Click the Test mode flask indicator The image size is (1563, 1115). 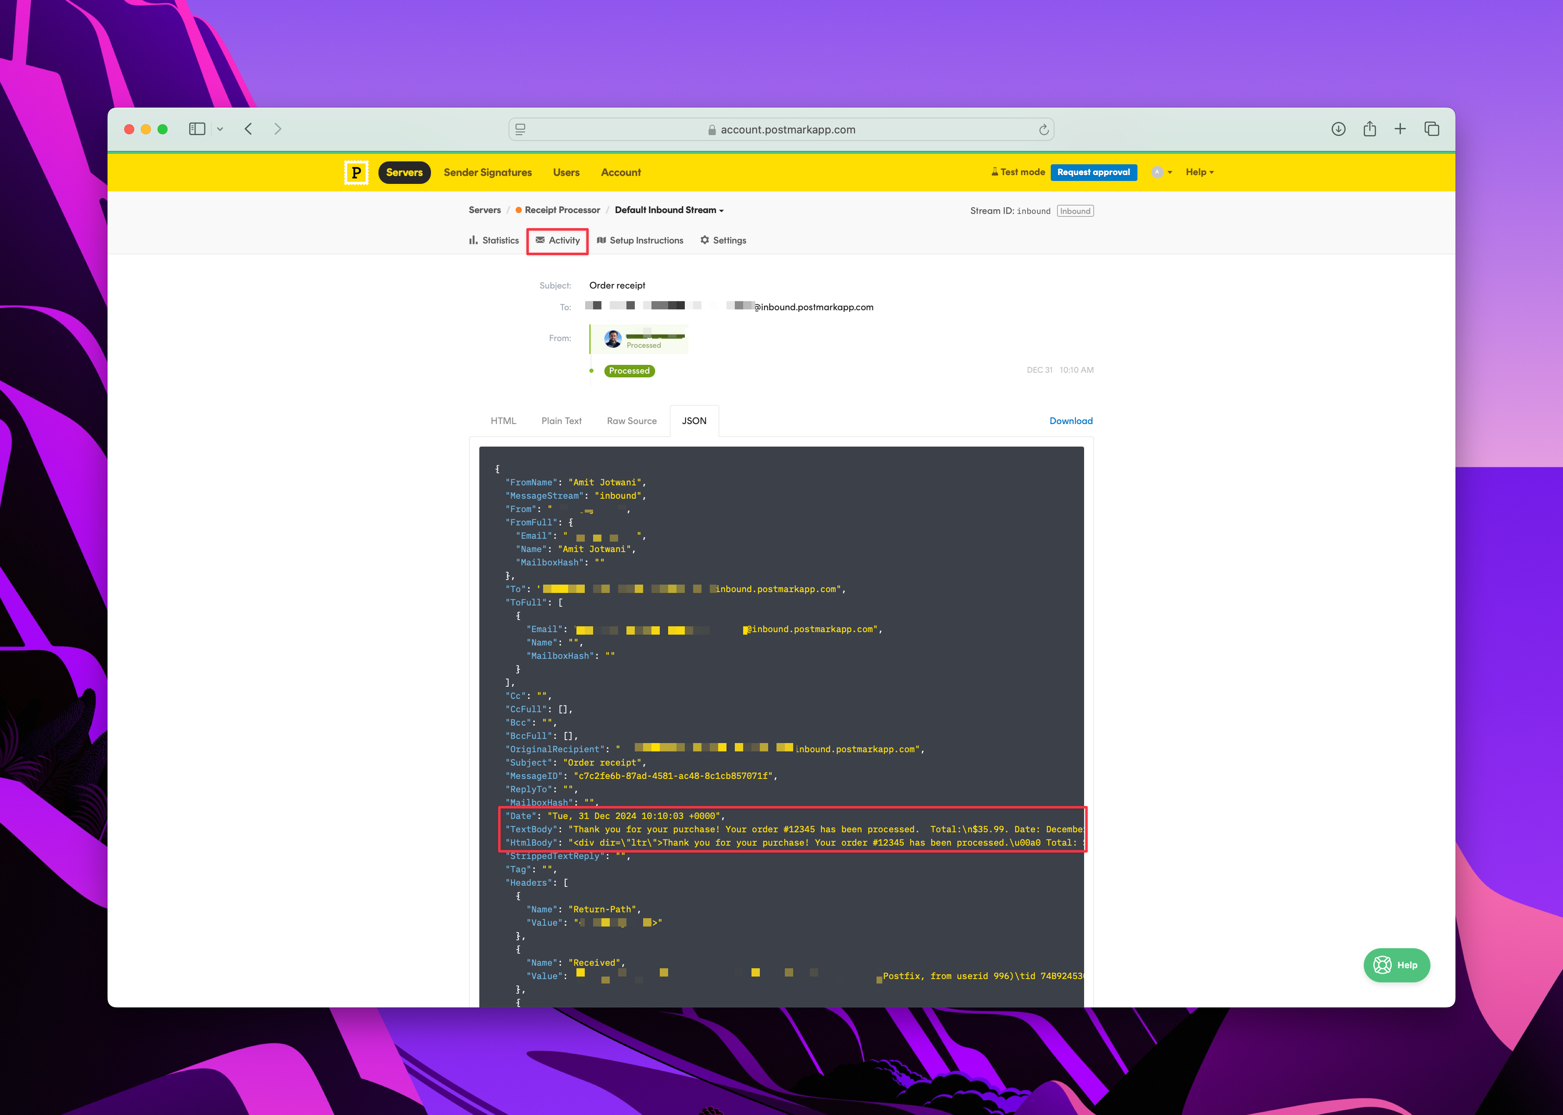tap(1017, 172)
